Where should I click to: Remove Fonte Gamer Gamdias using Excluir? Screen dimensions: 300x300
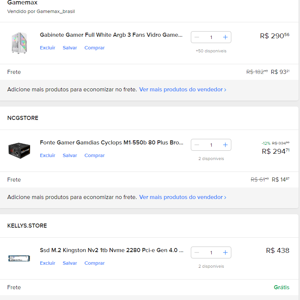click(x=48, y=155)
